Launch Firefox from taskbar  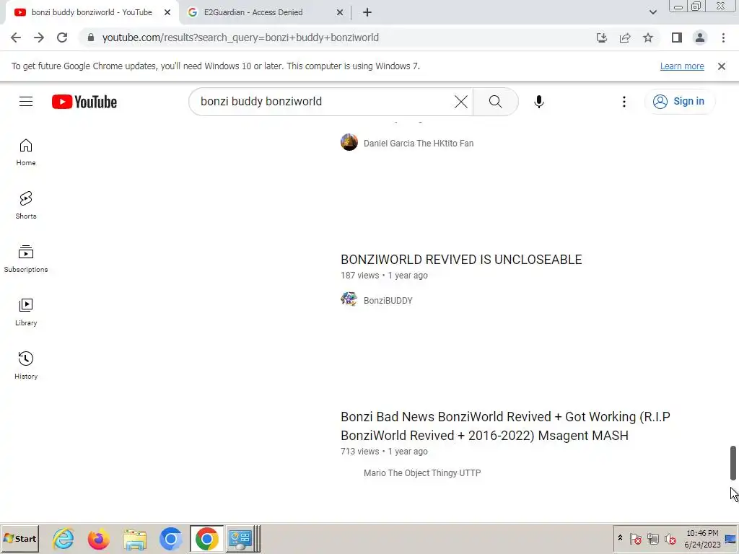click(x=98, y=538)
